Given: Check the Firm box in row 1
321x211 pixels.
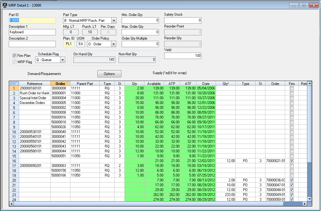Looking at the screenshot, I should (292, 88).
